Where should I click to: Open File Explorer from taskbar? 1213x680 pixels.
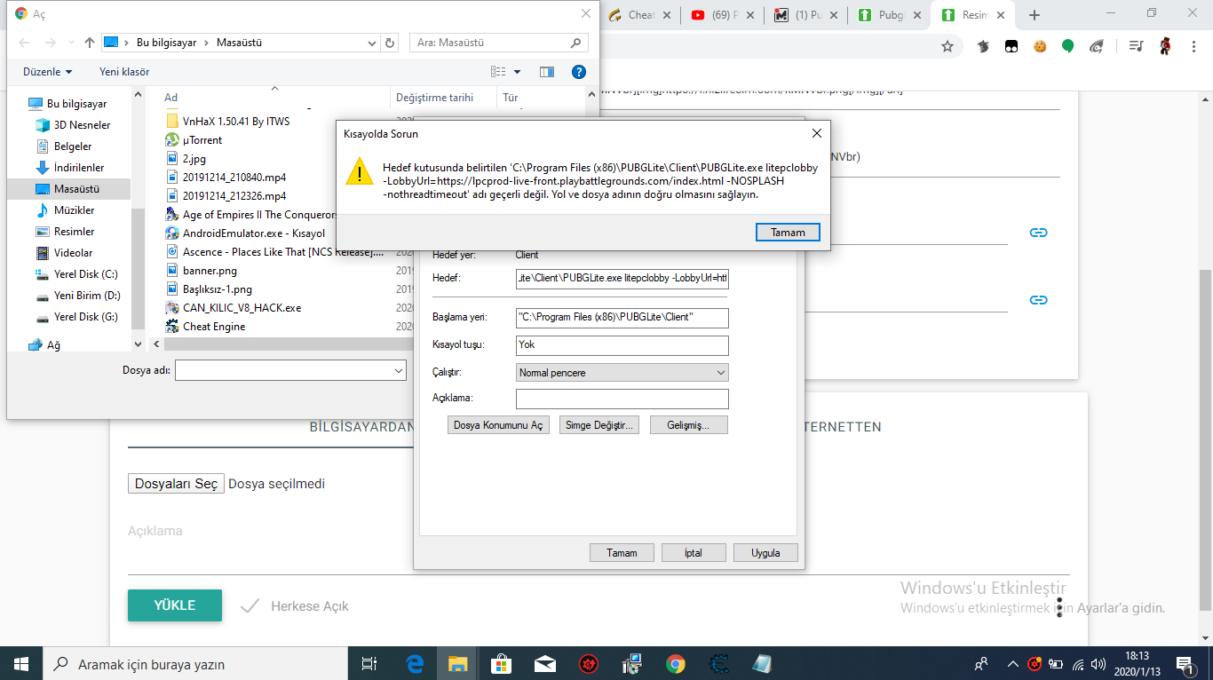(457, 663)
